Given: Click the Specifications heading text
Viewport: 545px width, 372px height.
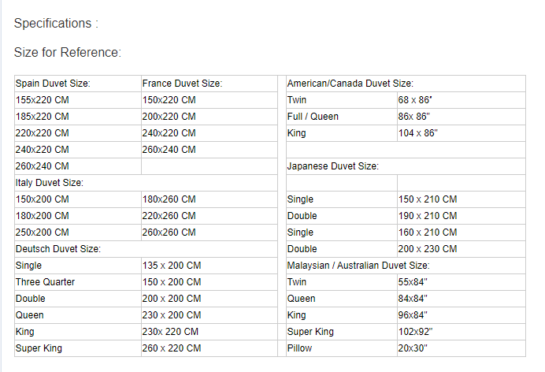Looking at the screenshot, I should pyautogui.click(x=56, y=24).
